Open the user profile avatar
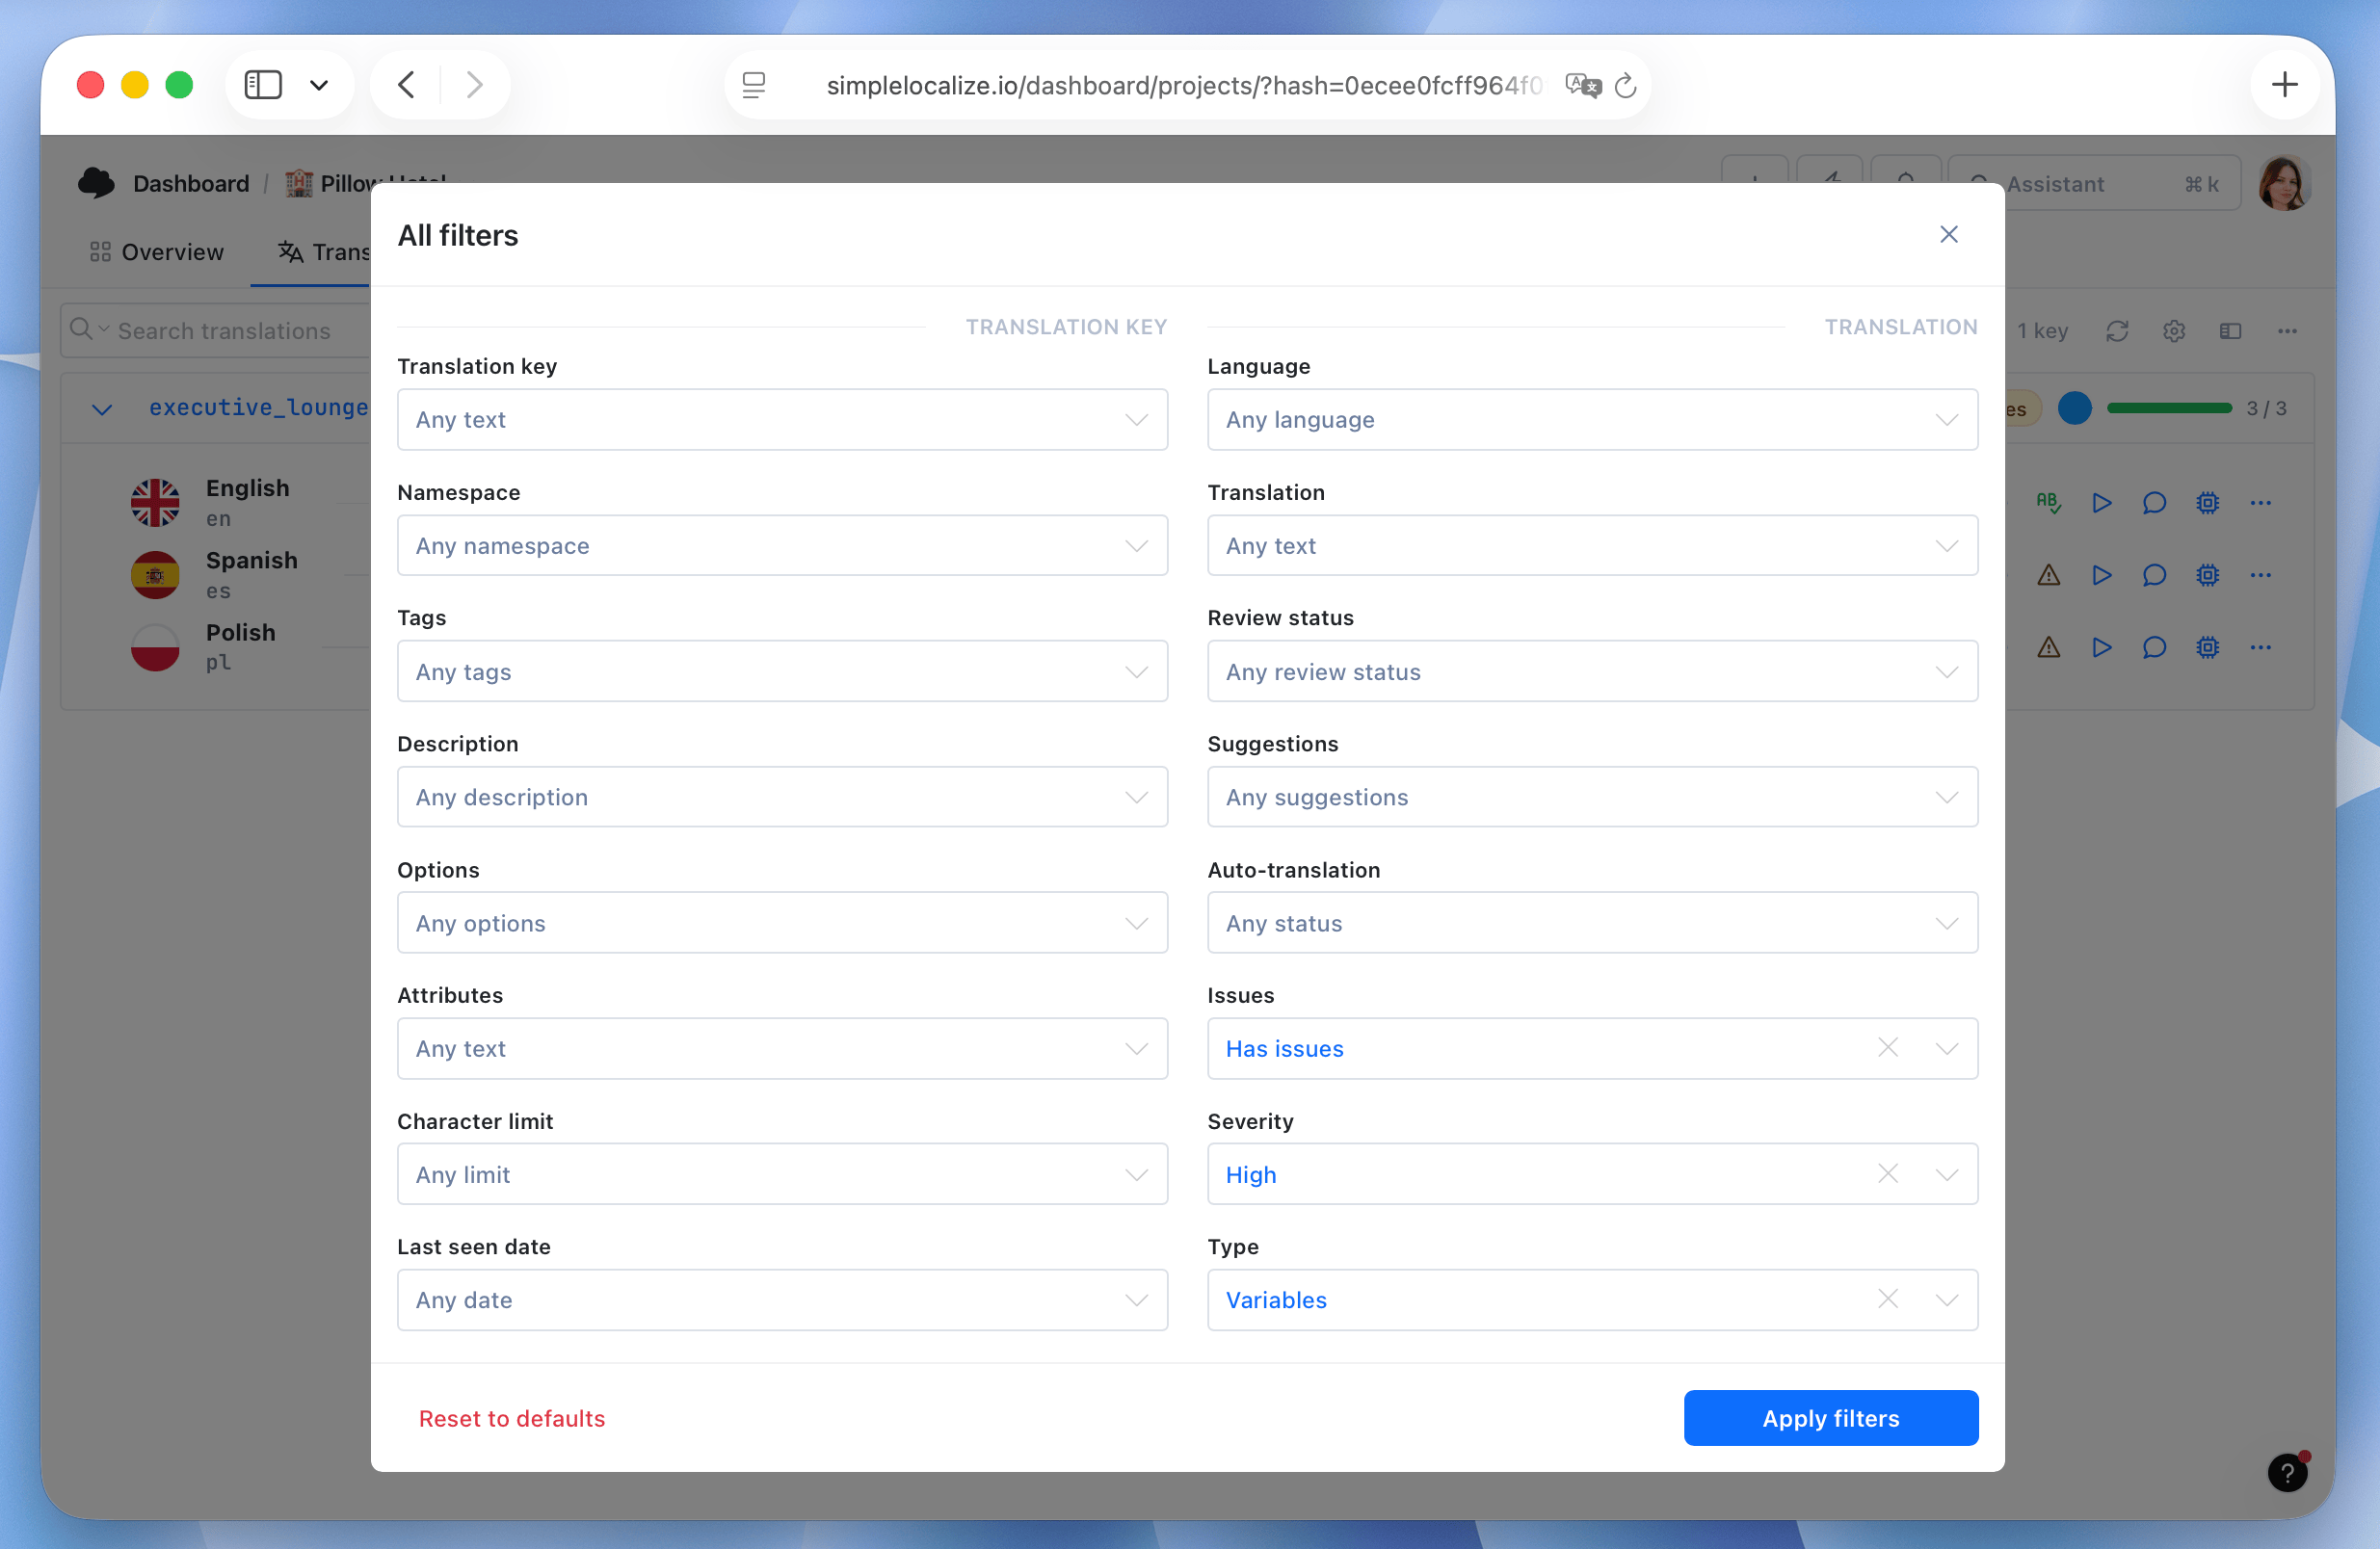 (2283, 184)
